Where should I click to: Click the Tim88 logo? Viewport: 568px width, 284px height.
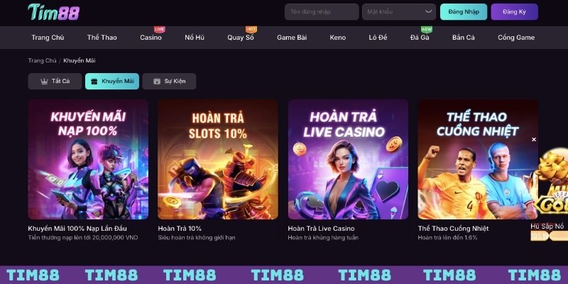point(54,12)
